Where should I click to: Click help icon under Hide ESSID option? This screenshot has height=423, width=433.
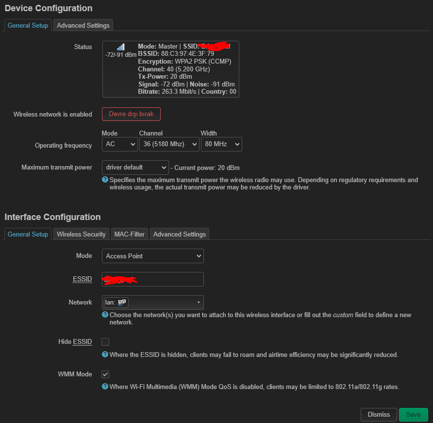point(105,354)
